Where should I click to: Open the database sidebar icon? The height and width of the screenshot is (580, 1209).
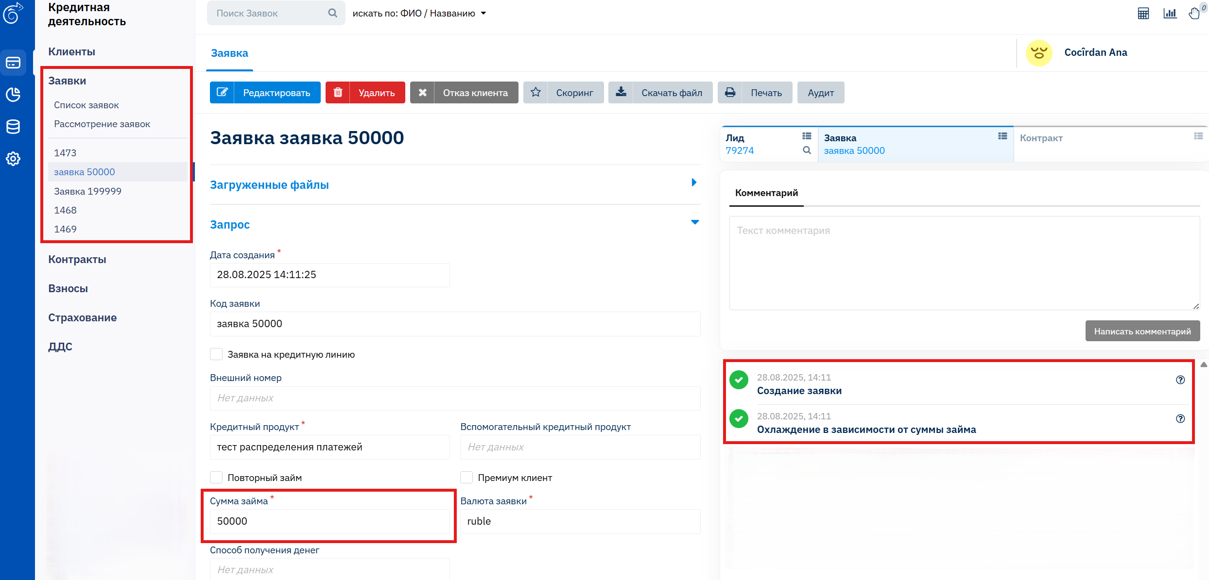point(13,127)
